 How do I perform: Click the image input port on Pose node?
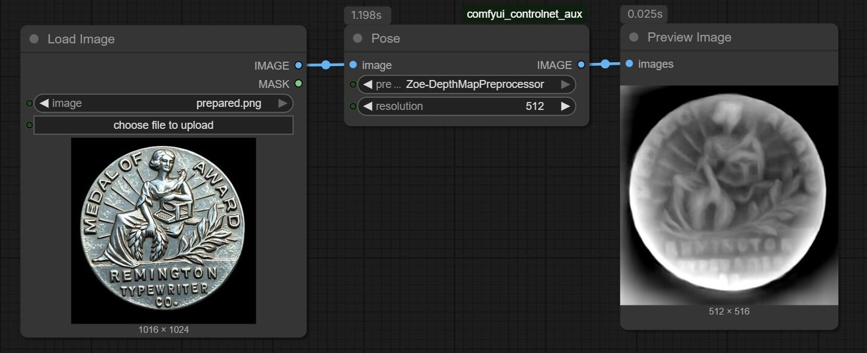tap(353, 65)
